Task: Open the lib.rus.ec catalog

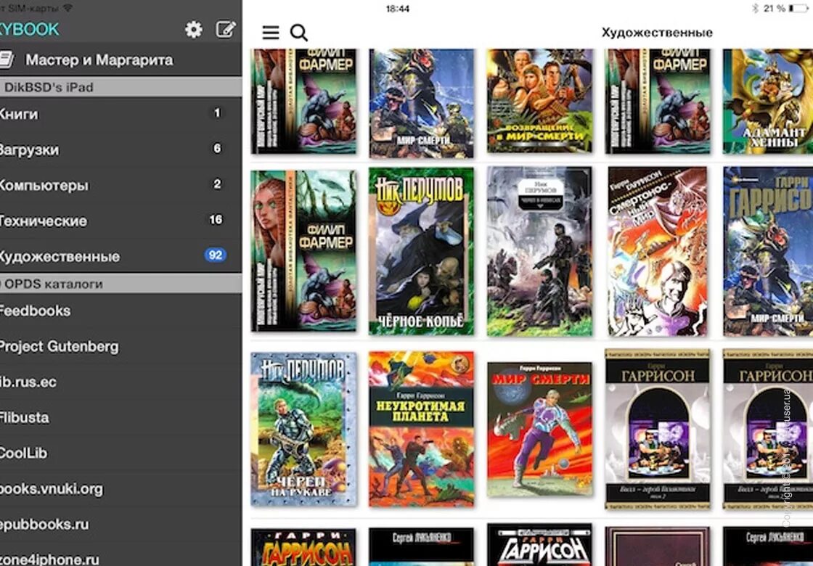Action: (x=120, y=382)
